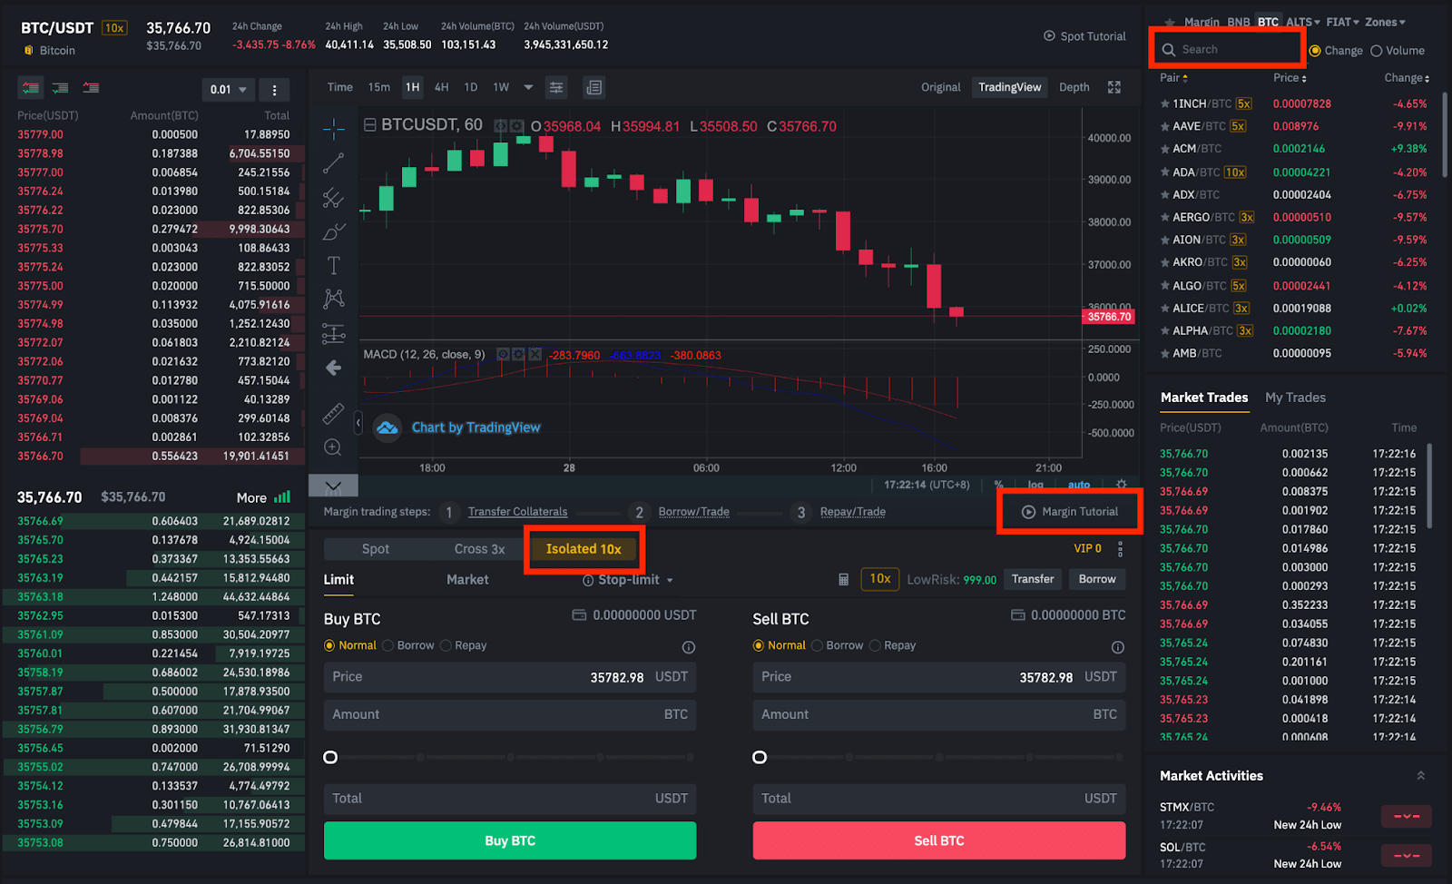
Task: Select the crosshair cursor chart tool
Action: pos(333,129)
